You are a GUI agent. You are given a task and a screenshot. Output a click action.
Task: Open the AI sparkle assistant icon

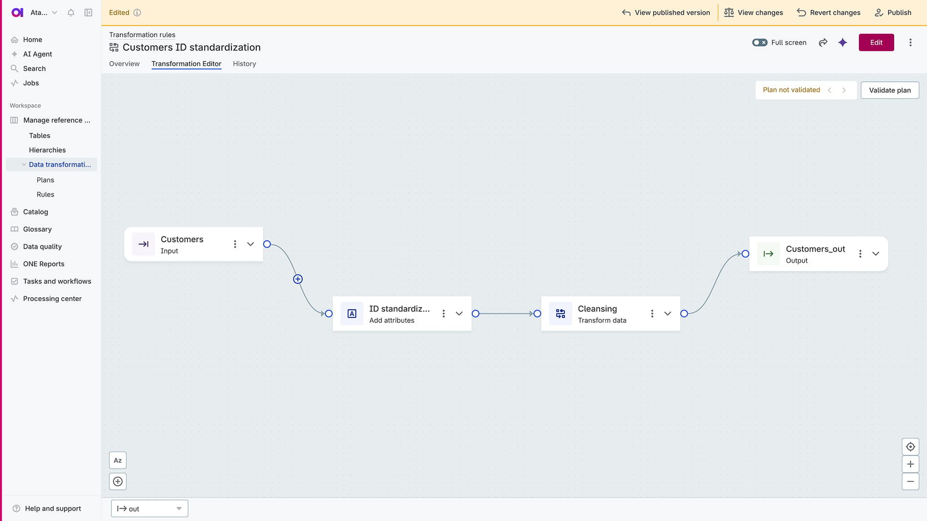pyautogui.click(x=843, y=42)
